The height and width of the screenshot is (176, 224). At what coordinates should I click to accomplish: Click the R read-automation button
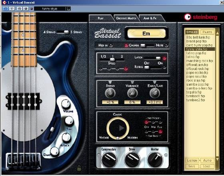coord(20,8)
